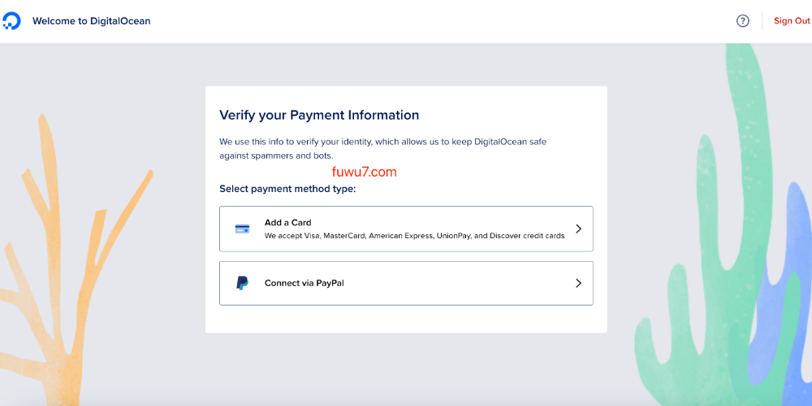Click the "Verify your Payment Information" heading
Screen dimensions: 812x406
319,115
